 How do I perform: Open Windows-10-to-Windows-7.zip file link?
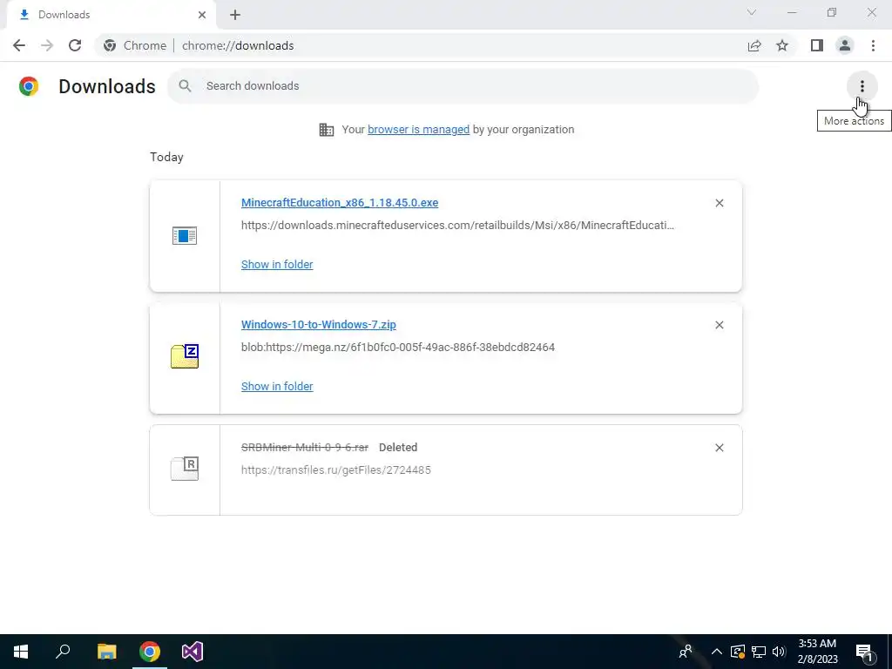click(319, 325)
